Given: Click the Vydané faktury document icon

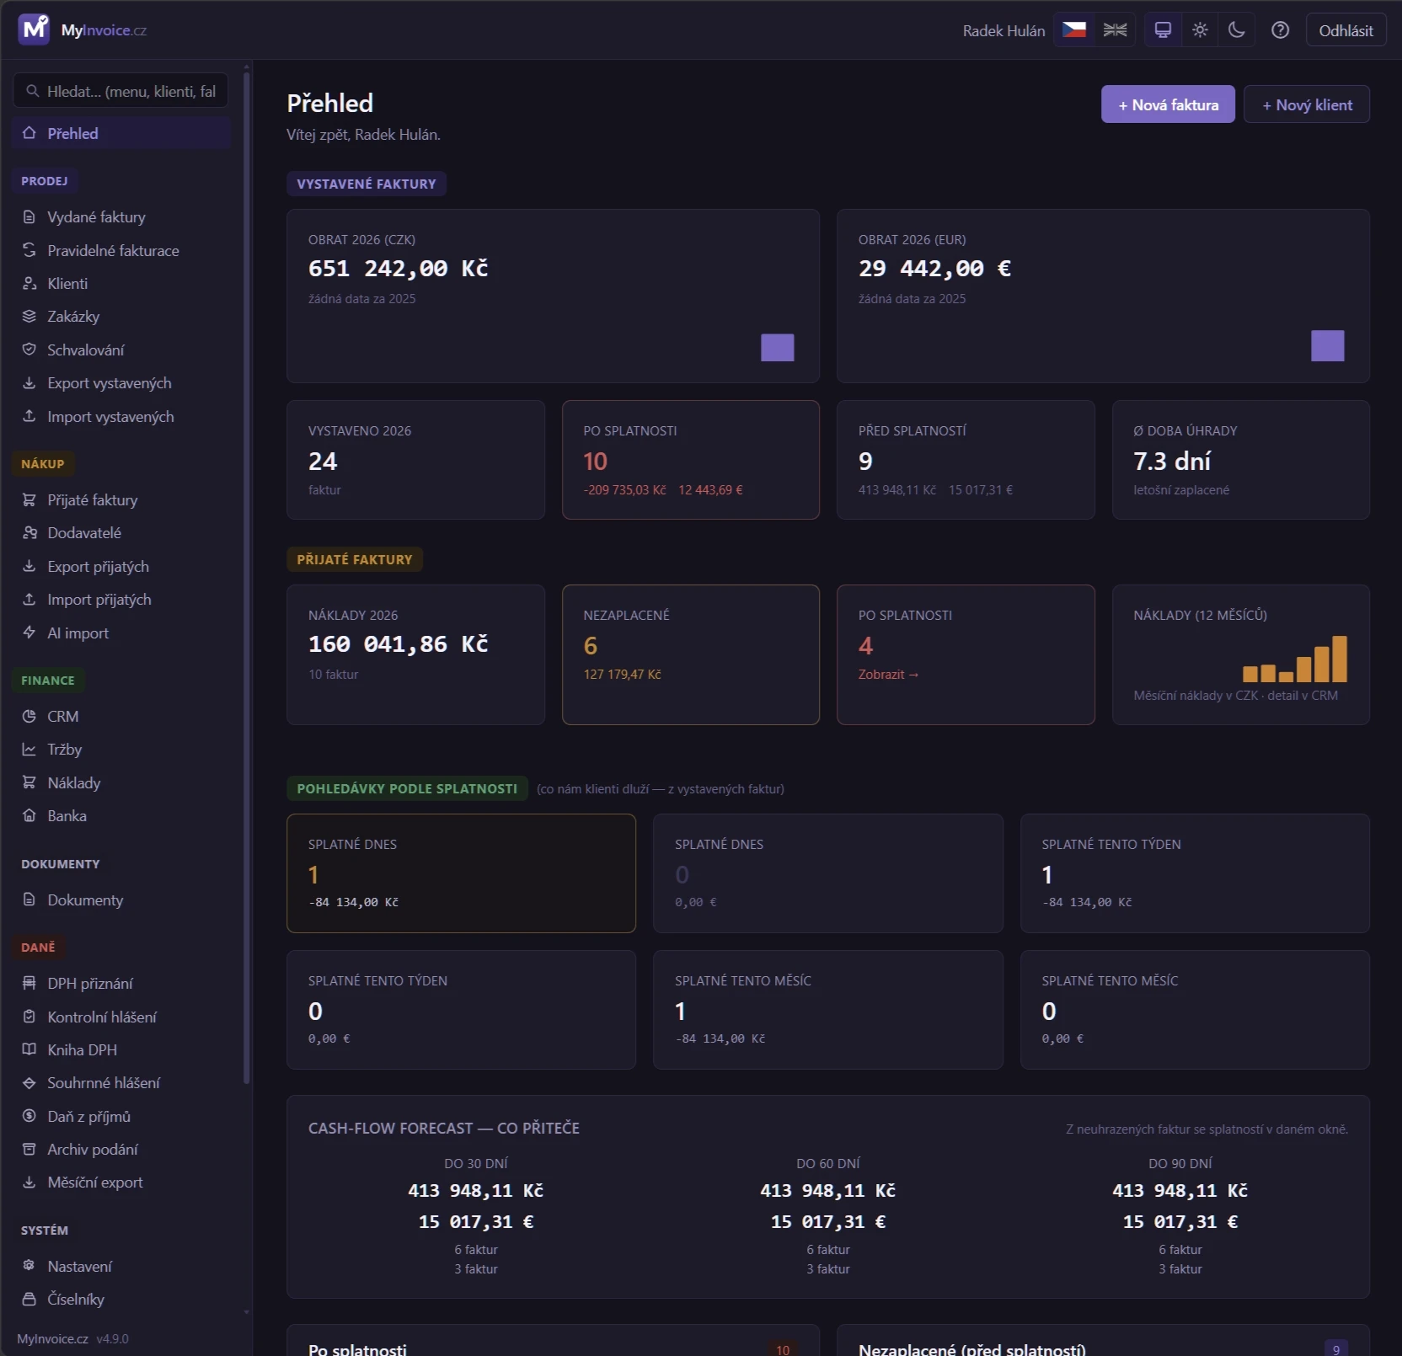Looking at the screenshot, I should 29,217.
